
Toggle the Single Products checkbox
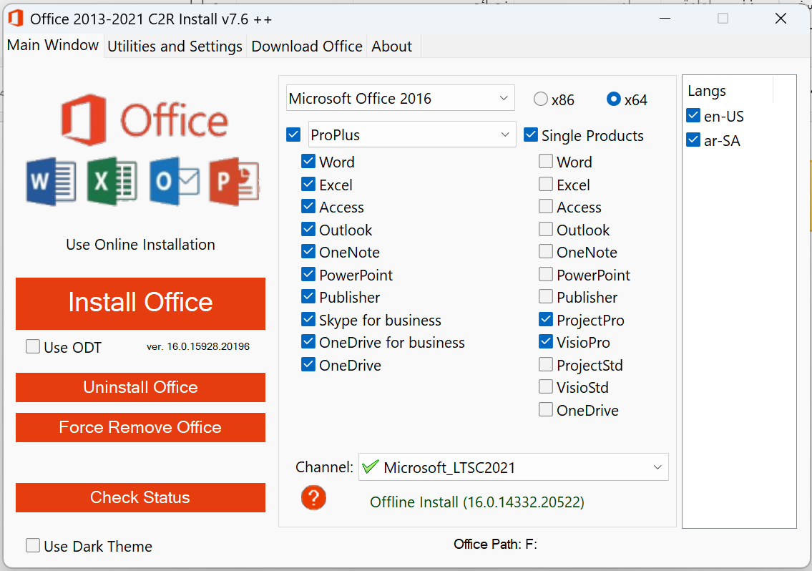click(x=531, y=135)
